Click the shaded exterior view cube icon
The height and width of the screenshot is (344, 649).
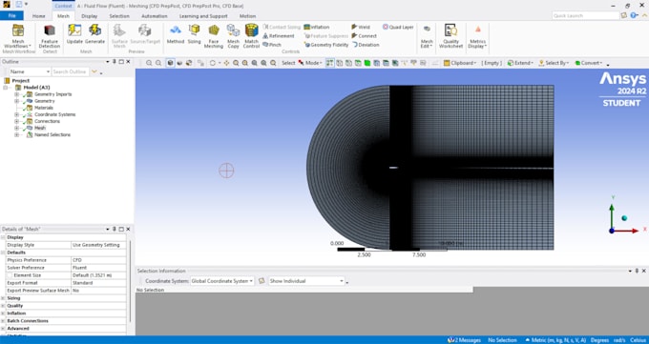(171, 63)
